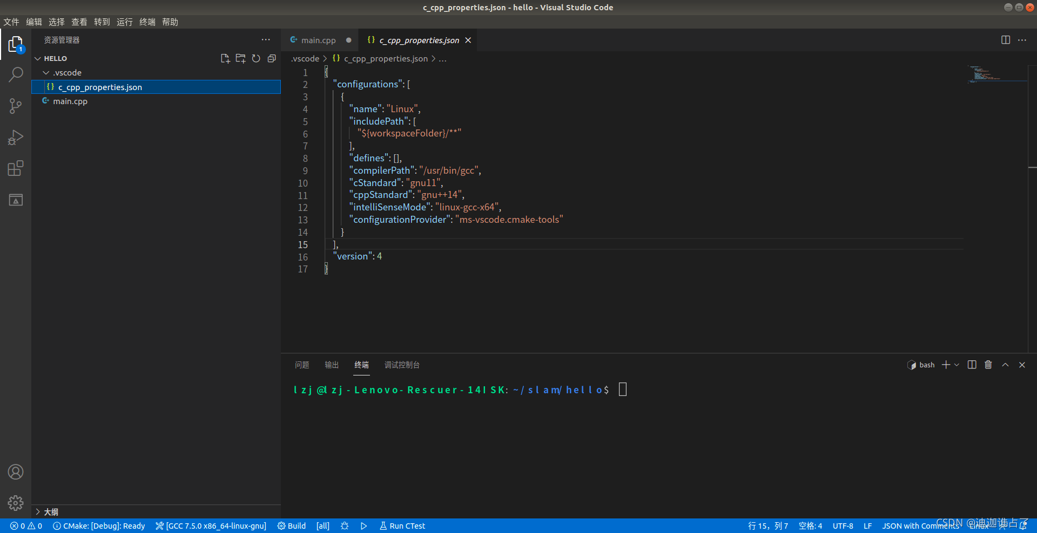Launch CMake run target play icon

point(364,525)
